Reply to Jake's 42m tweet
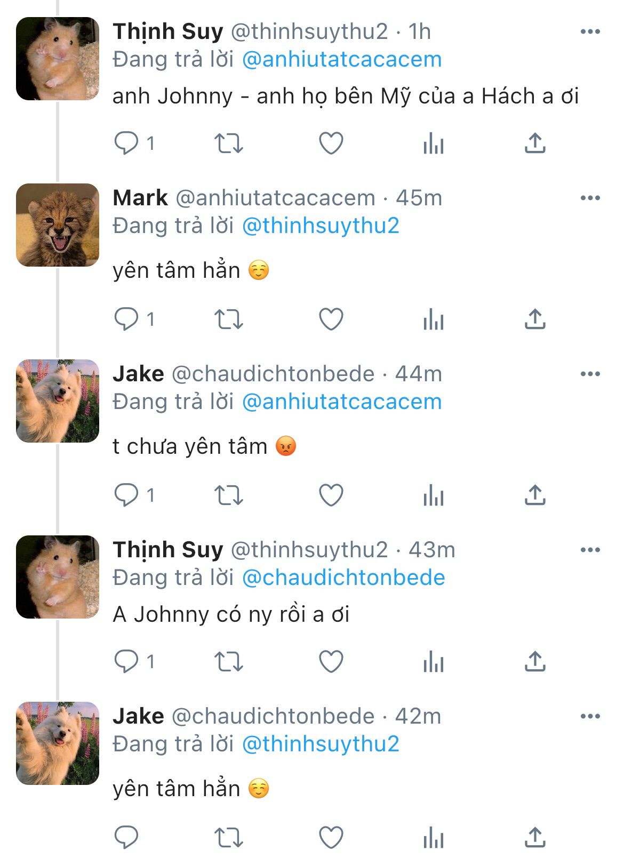624x858 pixels. [x=127, y=837]
